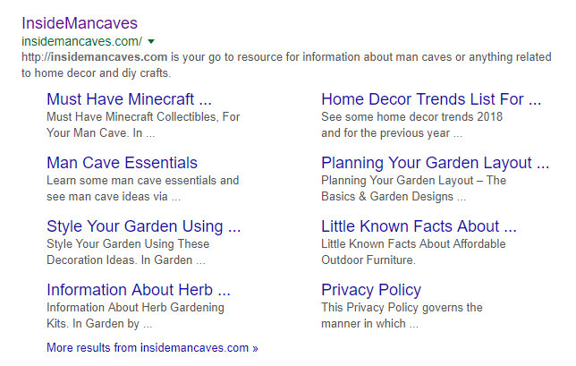The image size is (576, 366).
Task: Click the insidemancaves.com/ green URL
Action: pos(82,41)
